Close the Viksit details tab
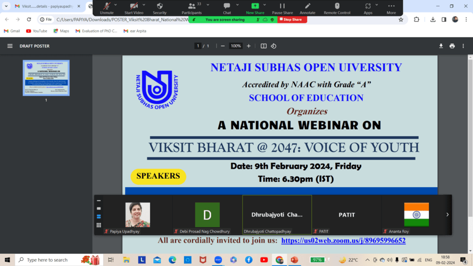The width and height of the screenshot is (473, 266). pyautogui.click(x=79, y=6)
